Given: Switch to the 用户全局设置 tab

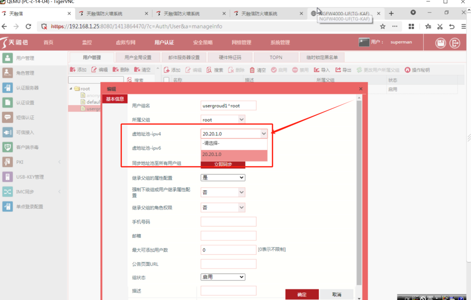Looking at the screenshot, I should tap(138, 57).
